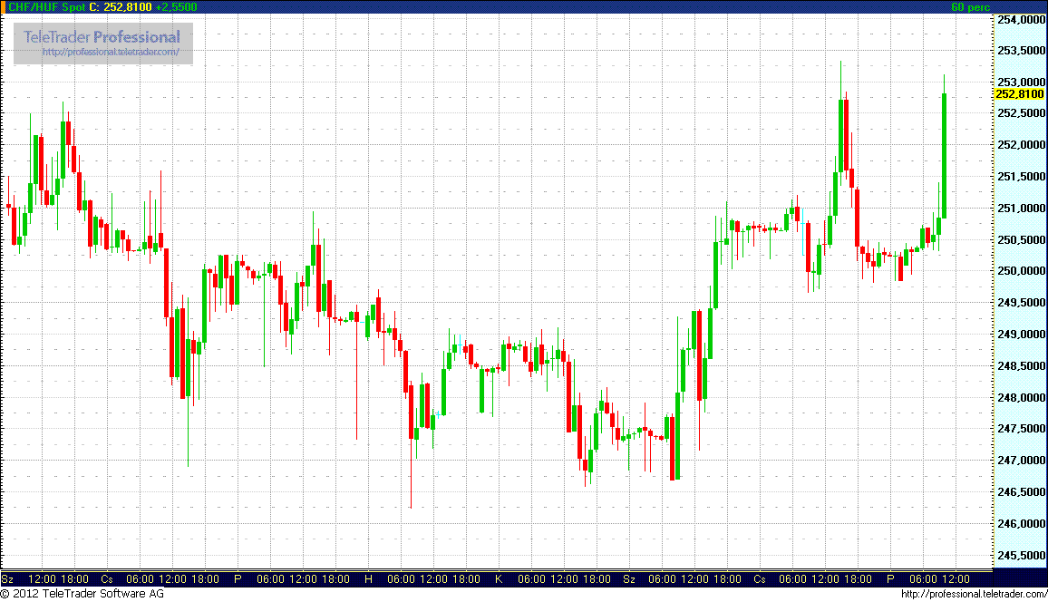Click the 245,5000 price axis label
Image resolution: width=1048 pixels, height=602 pixels.
1021,555
